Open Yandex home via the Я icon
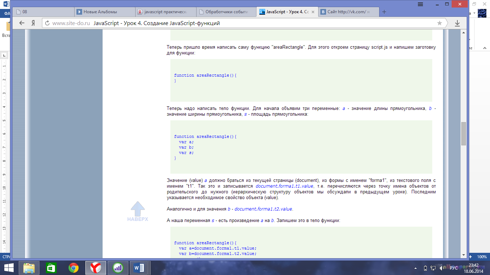The height and width of the screenshot is (275, 490). (33, 23)
